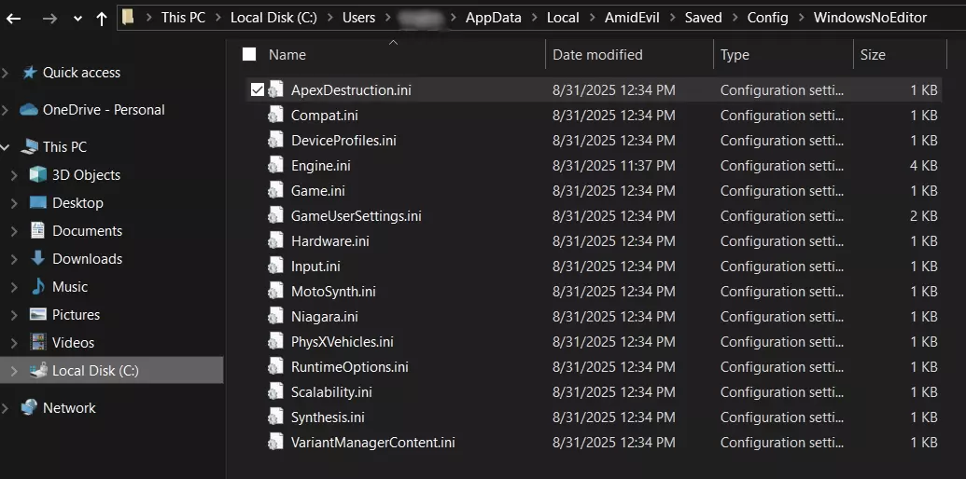Click the Back navigation arrow
The height and width of the screenshot is (479, 966).
tap(14, 18)
